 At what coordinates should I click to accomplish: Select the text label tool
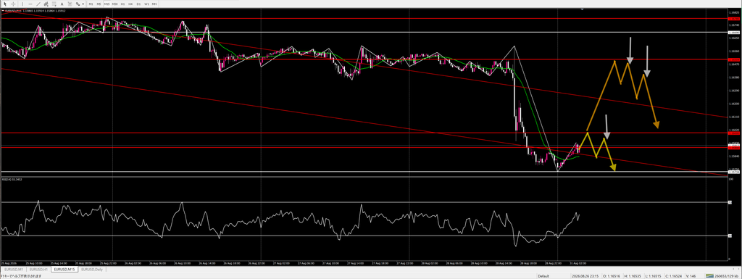[x=70, y=4]
